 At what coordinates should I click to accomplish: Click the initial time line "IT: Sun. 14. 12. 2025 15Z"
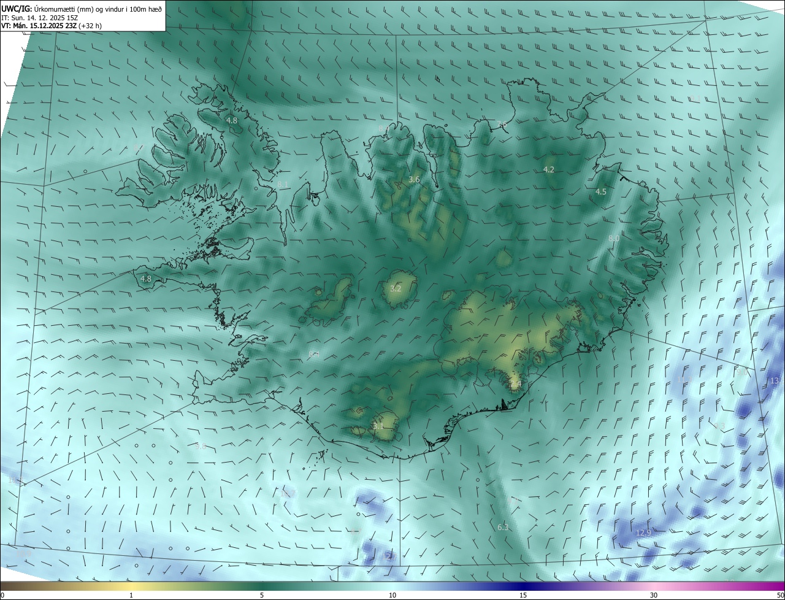click(x=38, y=17)
